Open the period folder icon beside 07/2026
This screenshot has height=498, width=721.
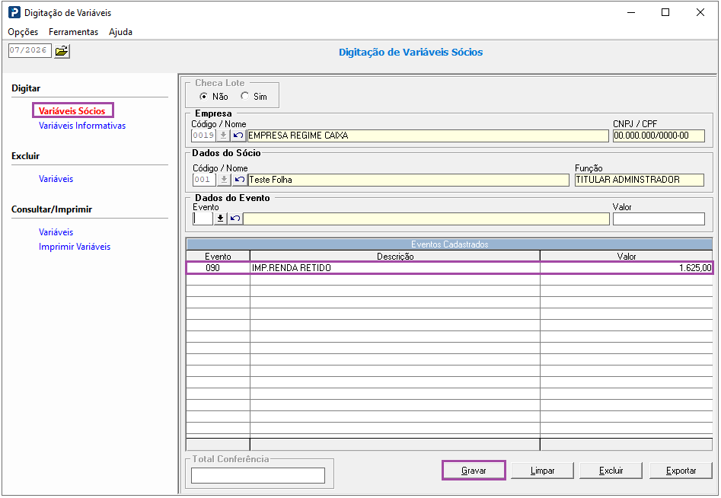(x=62, y=50)
